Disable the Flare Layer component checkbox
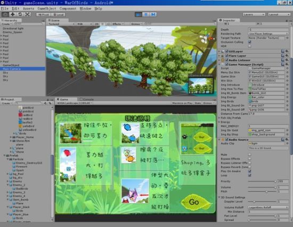This screenshot has width=293, height=227. pos(226,56)
